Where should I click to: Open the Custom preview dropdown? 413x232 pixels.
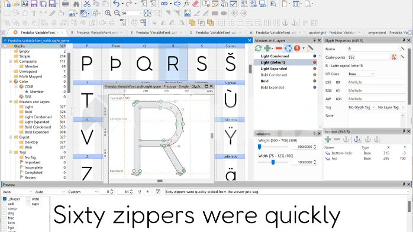[83, 192]
